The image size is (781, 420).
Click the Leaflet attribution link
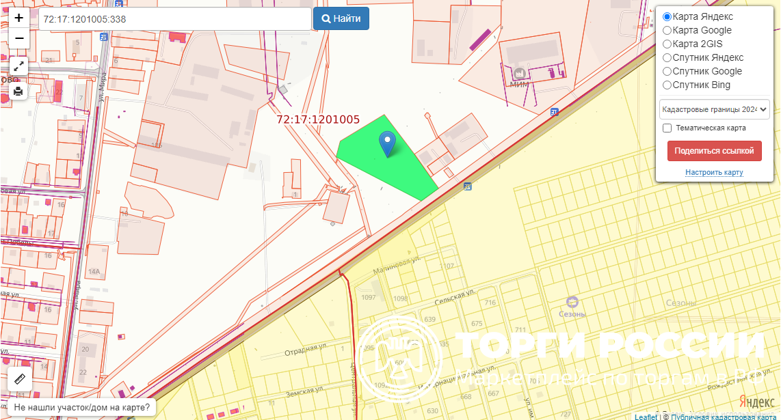point(646,417)
